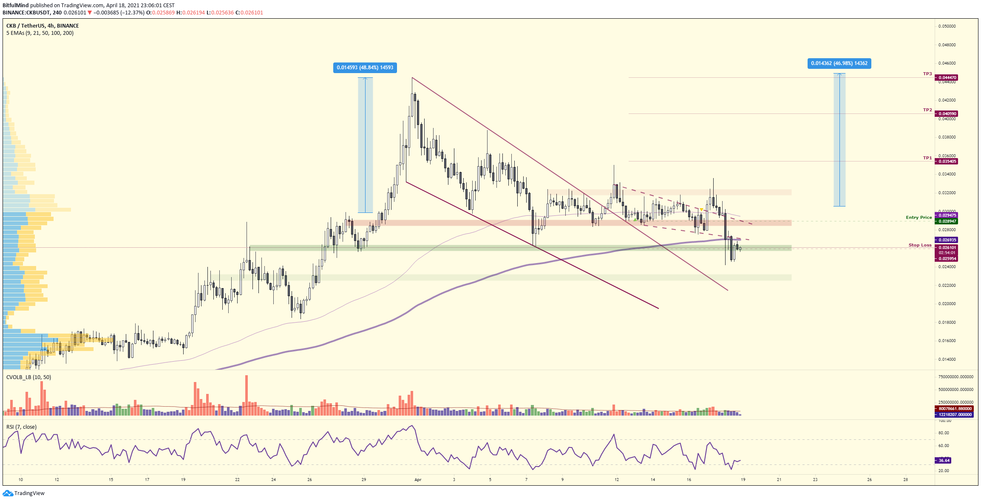Click the RSI value tag 36.64
Screen dimensions: 981x501
[944, 461]
